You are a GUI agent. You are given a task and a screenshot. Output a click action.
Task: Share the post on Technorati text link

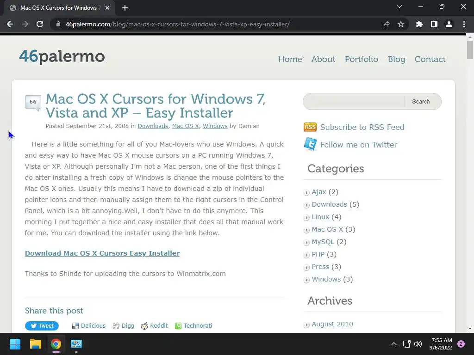pyautogui.click(x=198, y=326)
